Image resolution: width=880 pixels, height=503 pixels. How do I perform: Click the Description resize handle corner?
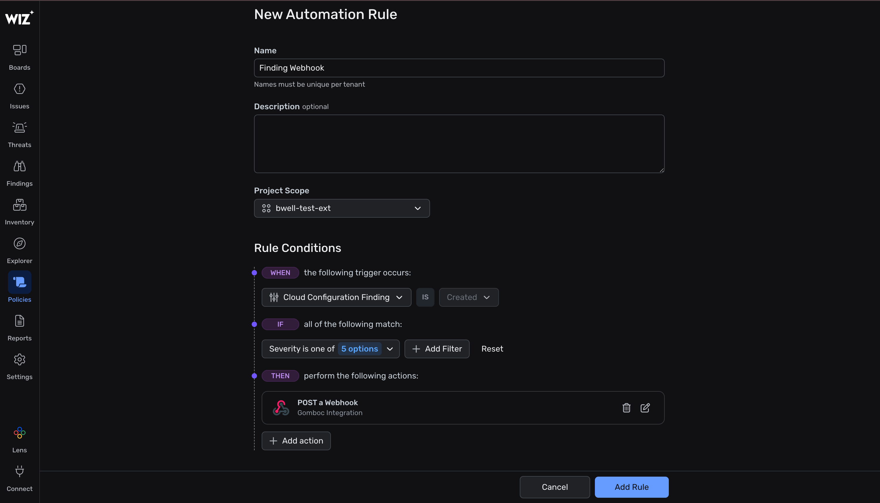[x=661, y=170]
